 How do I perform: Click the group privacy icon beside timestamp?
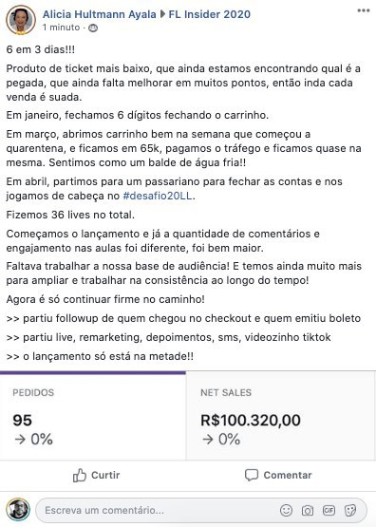click(x=93, y=28)
